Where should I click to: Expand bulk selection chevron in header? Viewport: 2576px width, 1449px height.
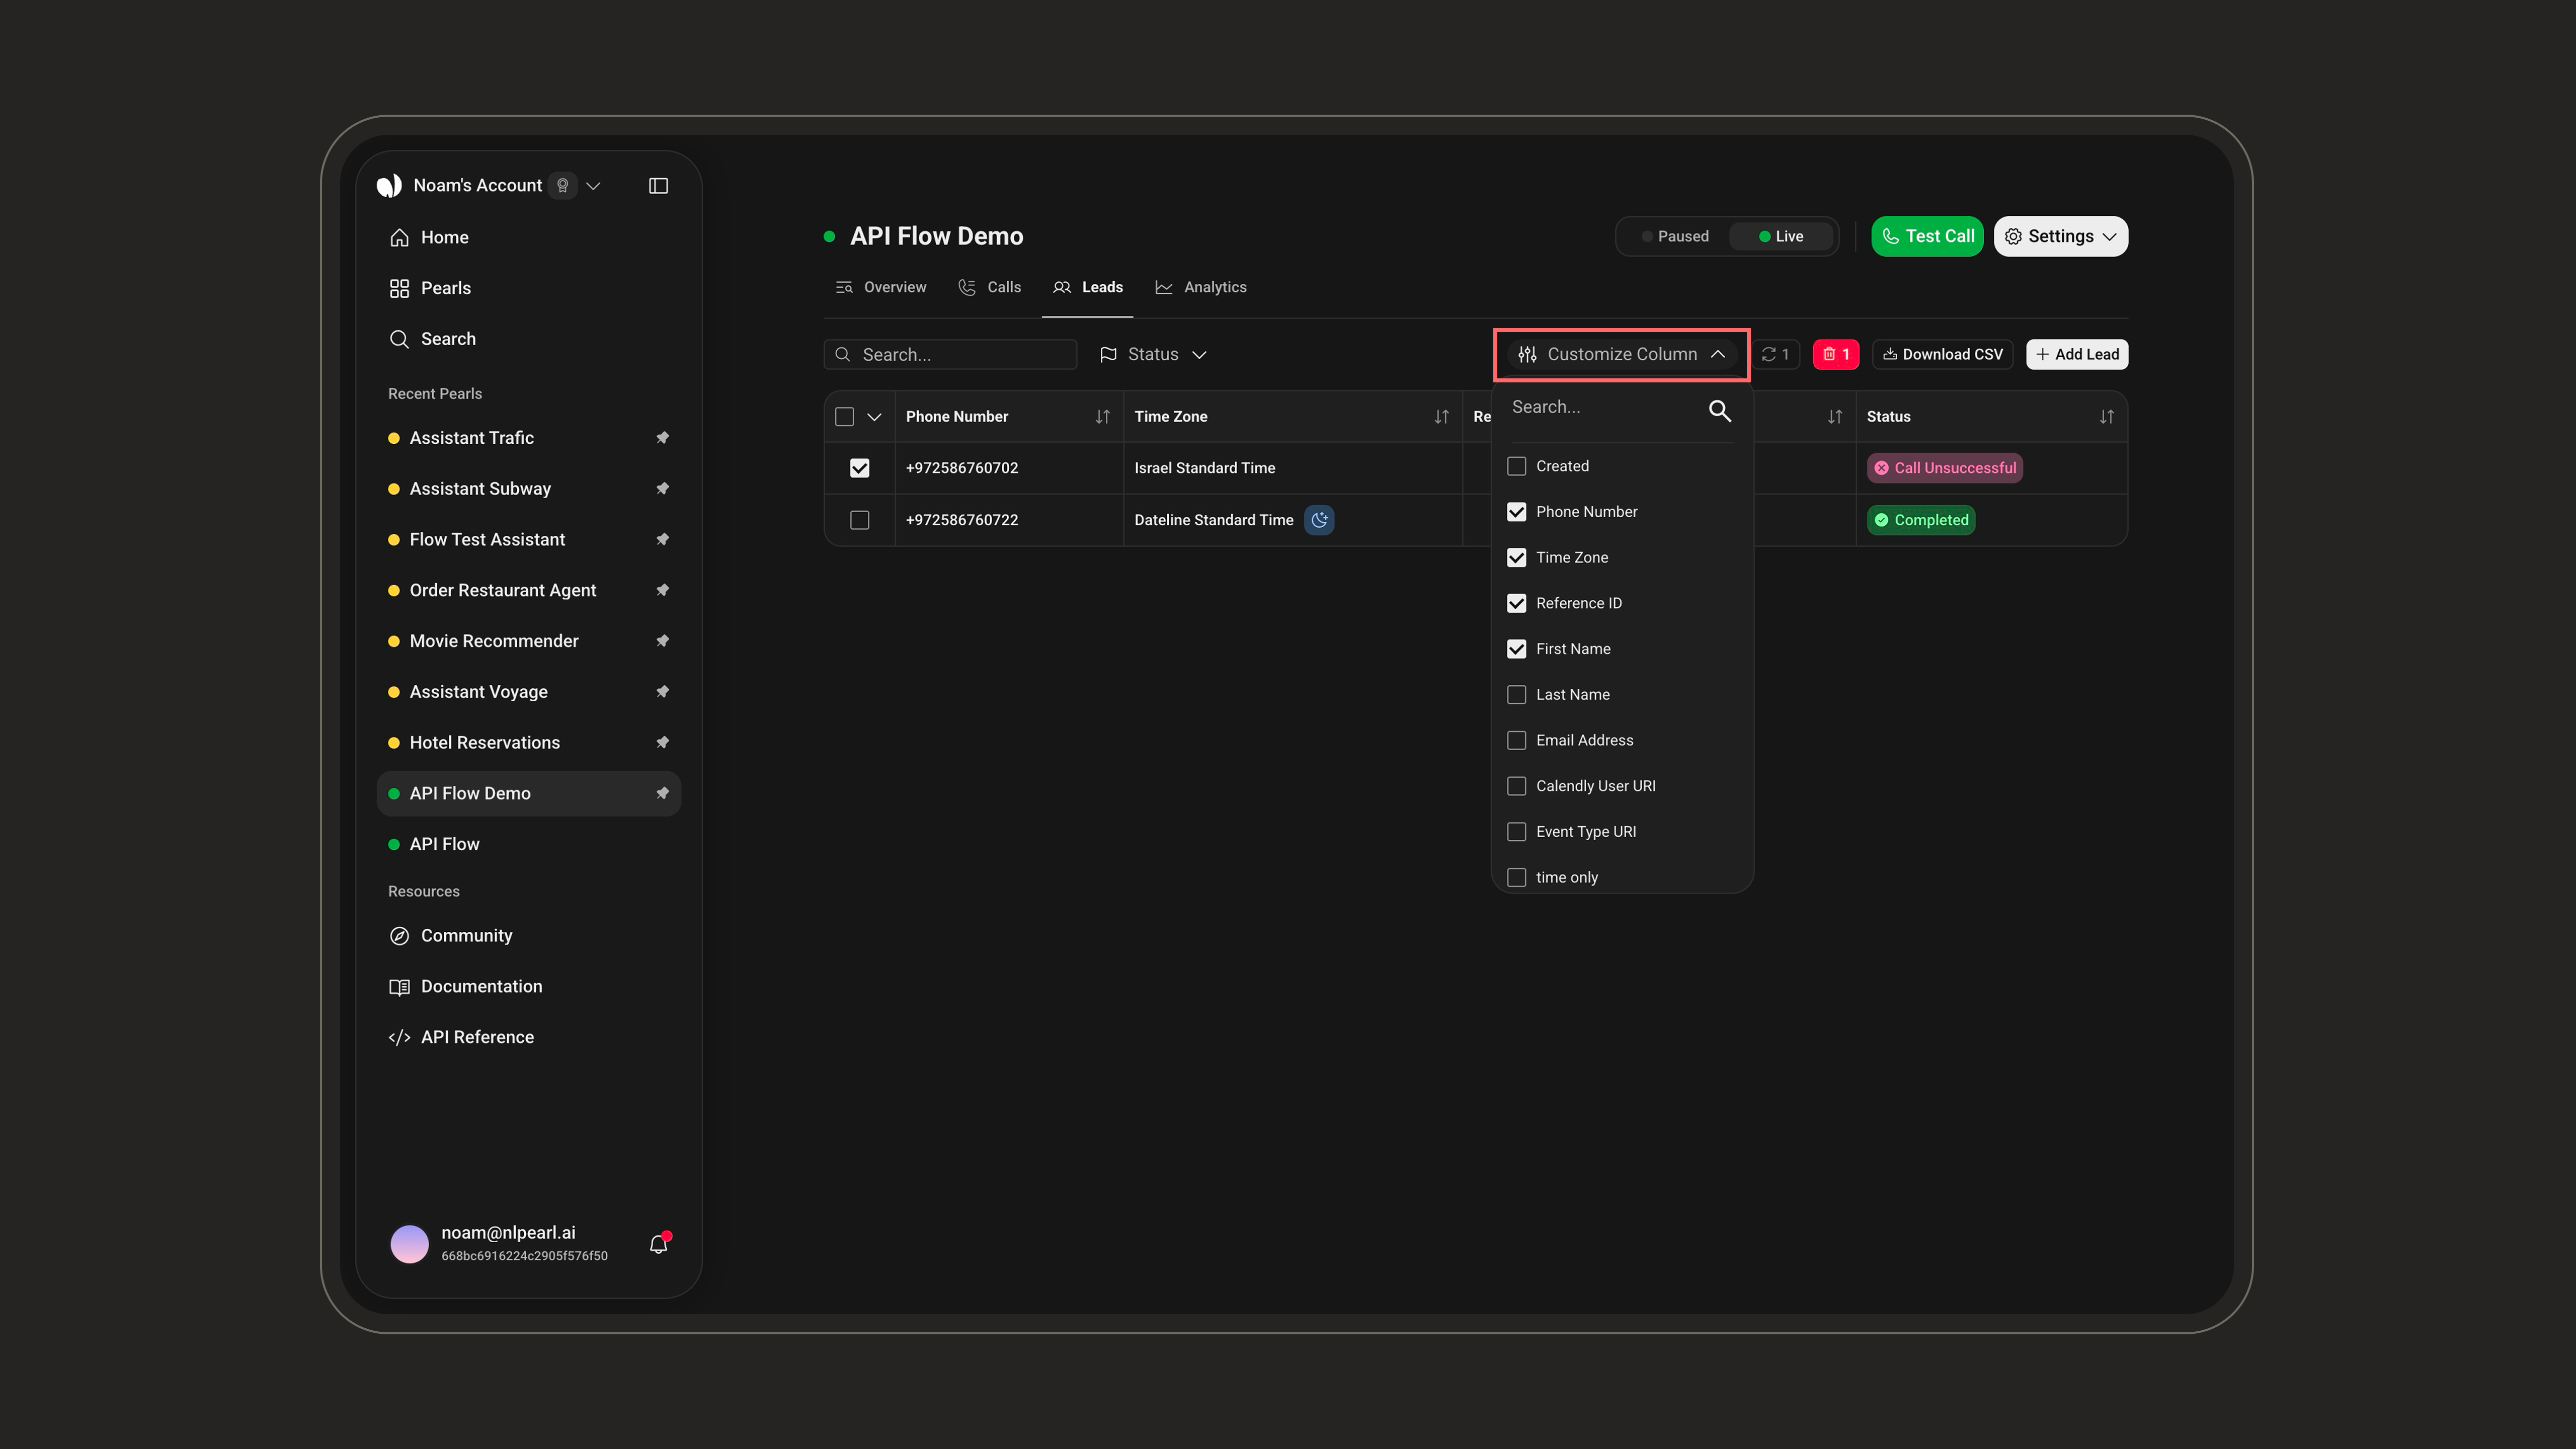tap(874, 417)
